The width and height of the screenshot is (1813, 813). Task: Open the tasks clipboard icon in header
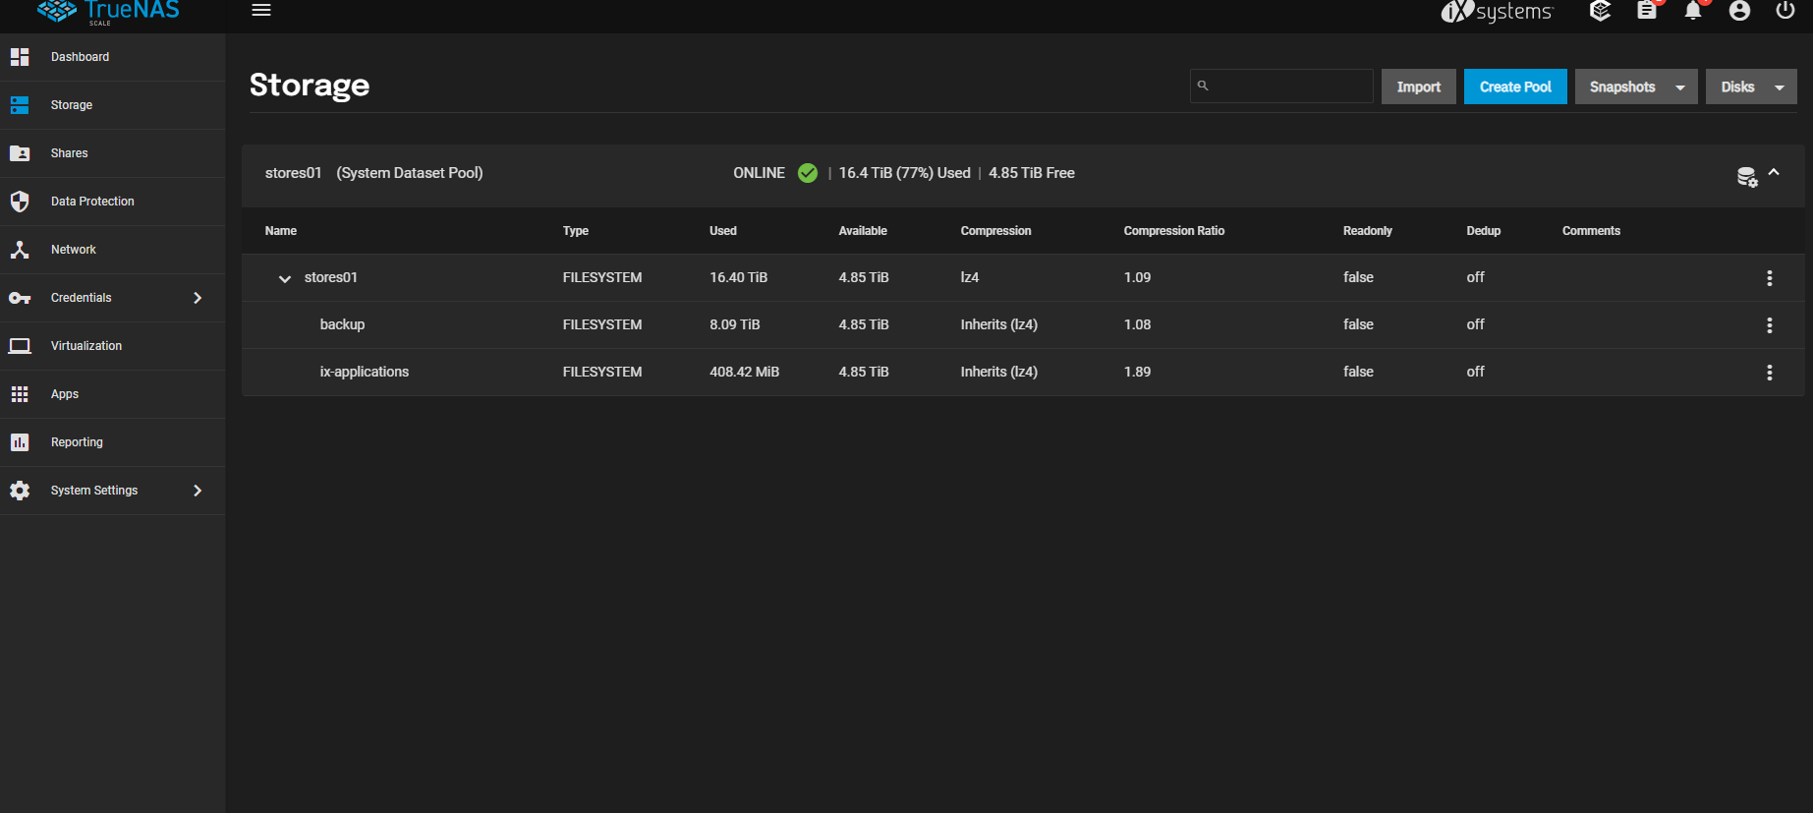(1646, 11)
